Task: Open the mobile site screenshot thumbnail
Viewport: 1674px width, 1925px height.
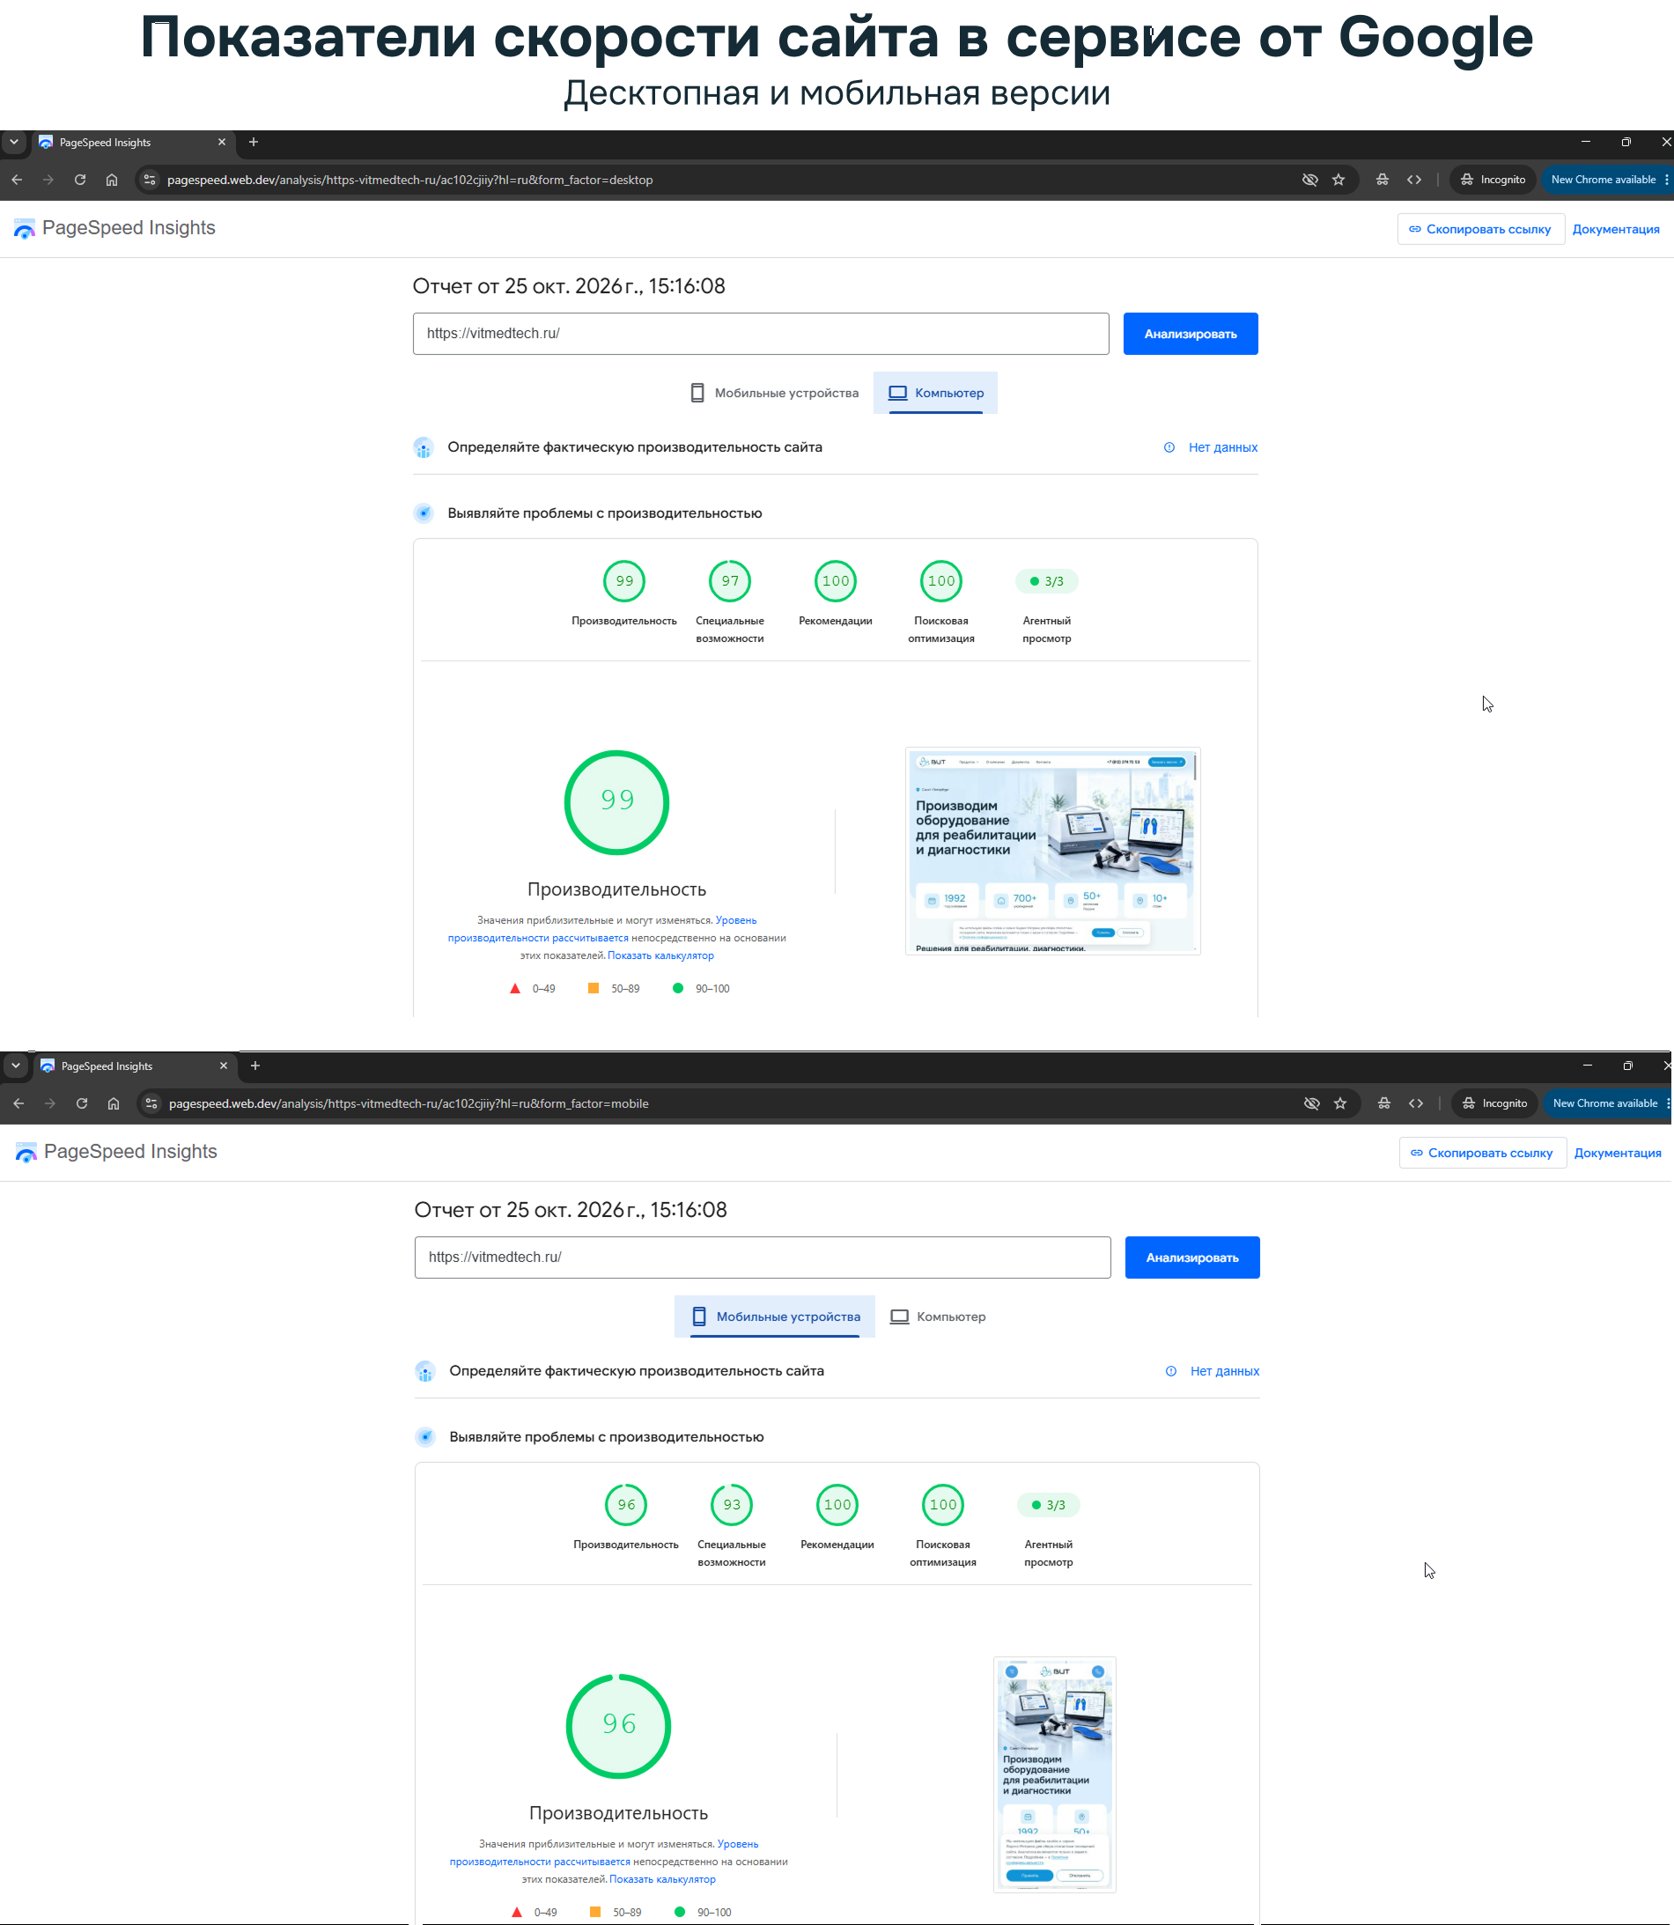Action: [x=1055, y=1774]
